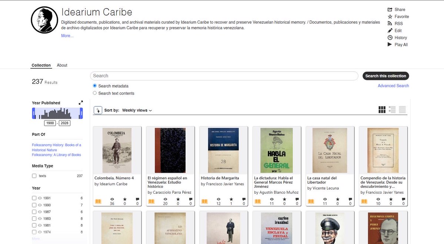The height and width of the screenshot is (244, 444).
Task: Open Venezuela Esclava y Feudal cover
Action: pyautogui.click(x=277, y=228)
